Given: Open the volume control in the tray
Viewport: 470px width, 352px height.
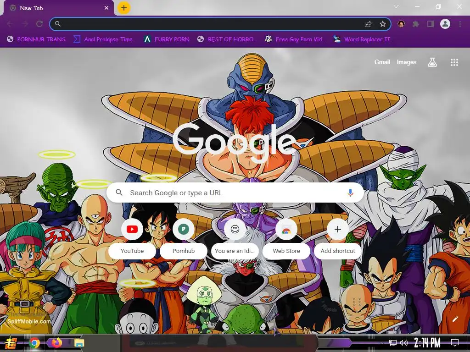Looking at the screenshot, I should click(x=404, y=343).
